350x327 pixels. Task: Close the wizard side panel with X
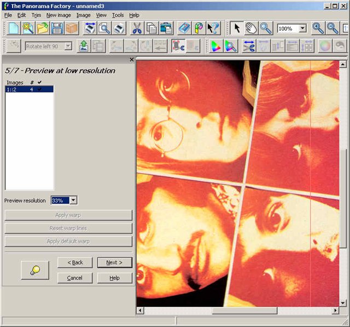131,60
